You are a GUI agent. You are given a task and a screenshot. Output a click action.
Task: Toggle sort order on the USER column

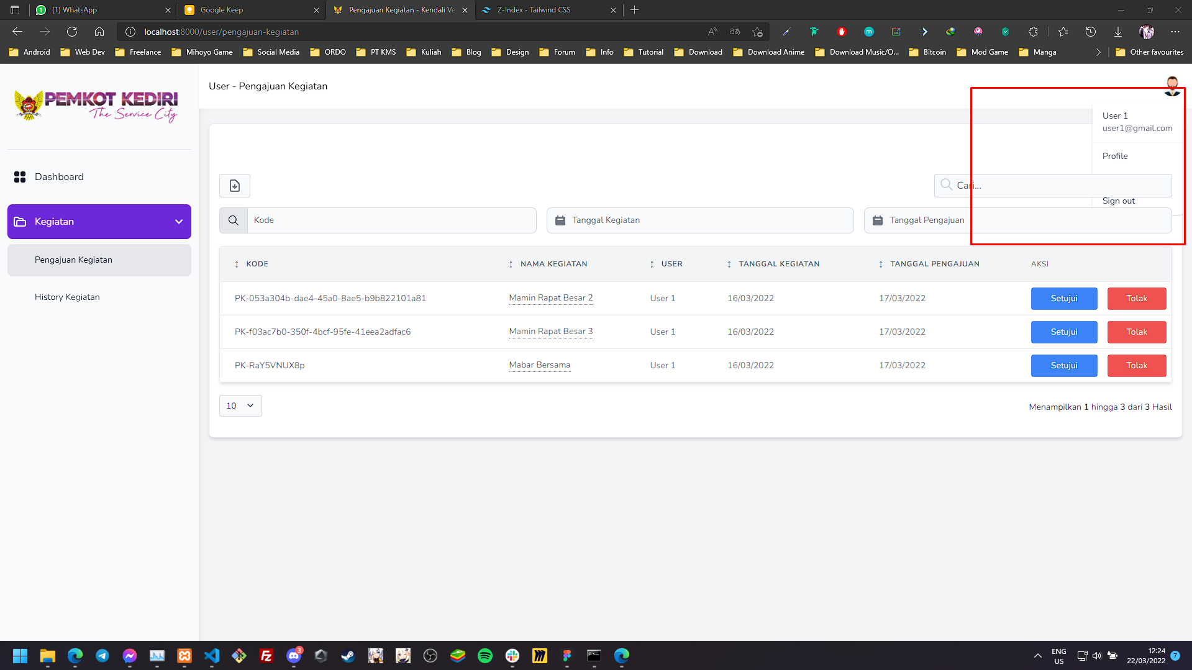click(x=650, y=264)
